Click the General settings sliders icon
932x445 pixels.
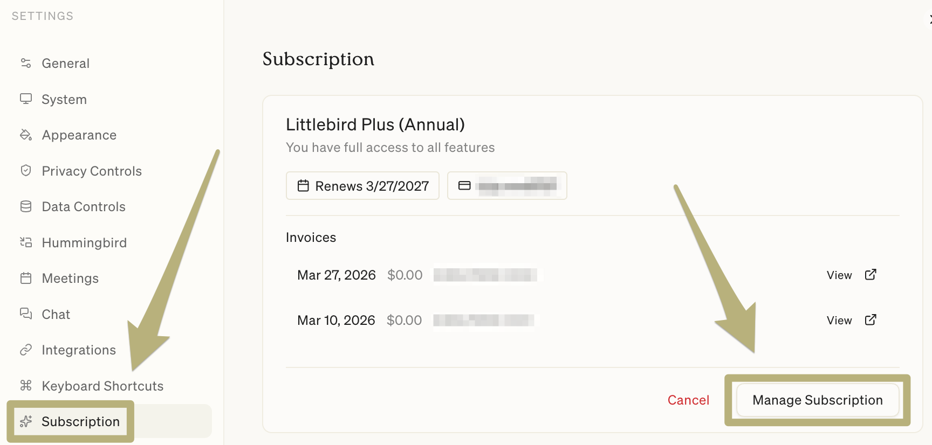pos(26,63)
